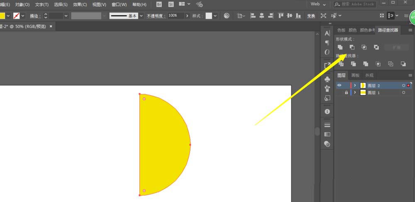Open the 基本 brush definition dropdown
Viewport: 415px width, 202px height.
click(x=141, y=16)
